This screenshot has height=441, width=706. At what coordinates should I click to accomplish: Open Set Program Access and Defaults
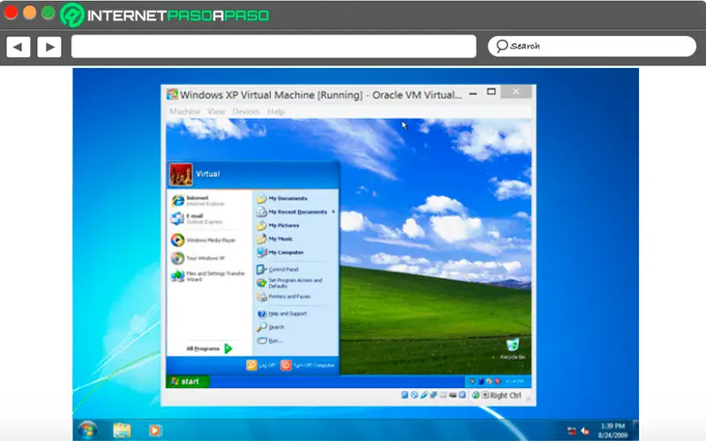pyautogui.click(x=289, y=283)
